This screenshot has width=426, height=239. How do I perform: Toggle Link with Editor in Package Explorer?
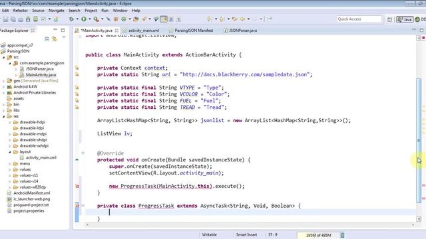(55, 39)
